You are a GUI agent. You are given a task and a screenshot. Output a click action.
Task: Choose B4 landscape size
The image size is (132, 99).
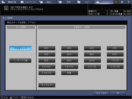pos(92,54)
